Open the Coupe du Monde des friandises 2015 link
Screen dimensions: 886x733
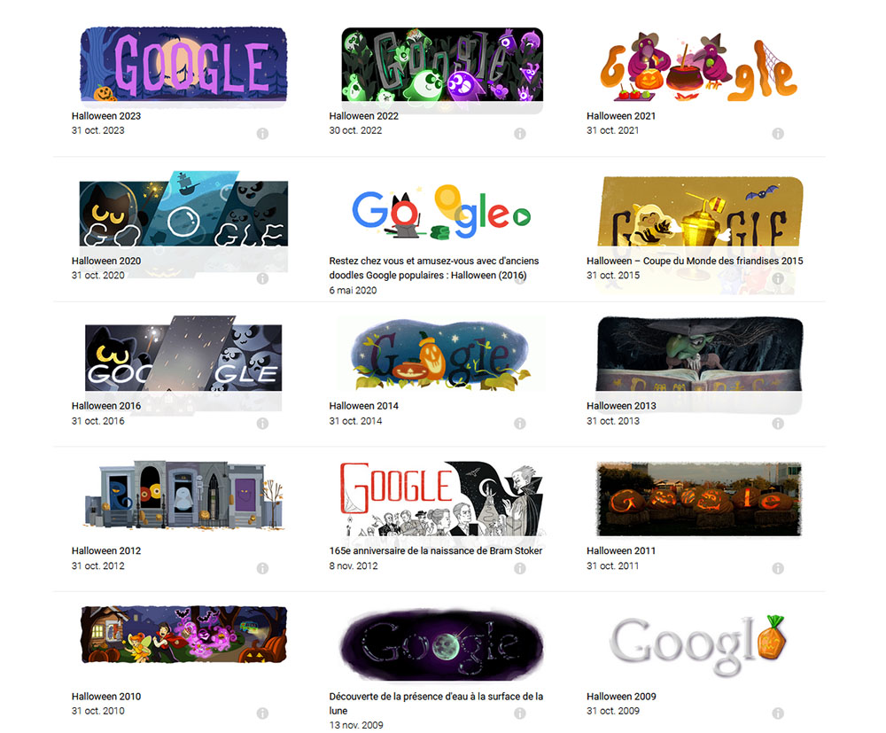coord(695,261)
